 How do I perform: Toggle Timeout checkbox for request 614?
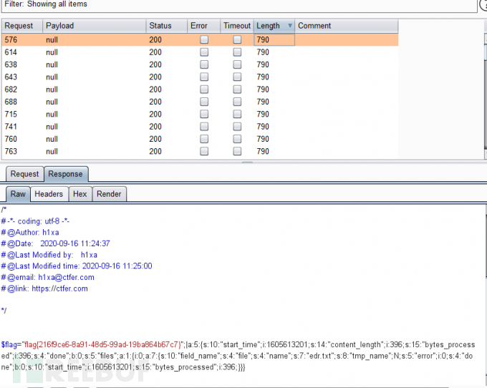click(x=237, y=52)
